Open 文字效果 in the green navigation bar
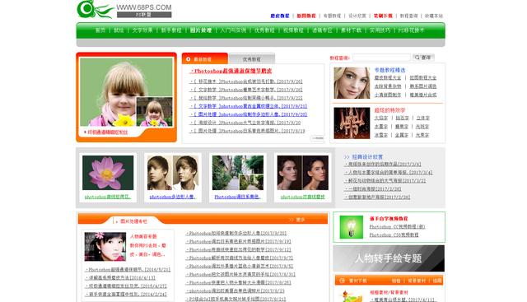Image resolution: width=527 pixels, height=302 pixels. [x=142, y=30]
